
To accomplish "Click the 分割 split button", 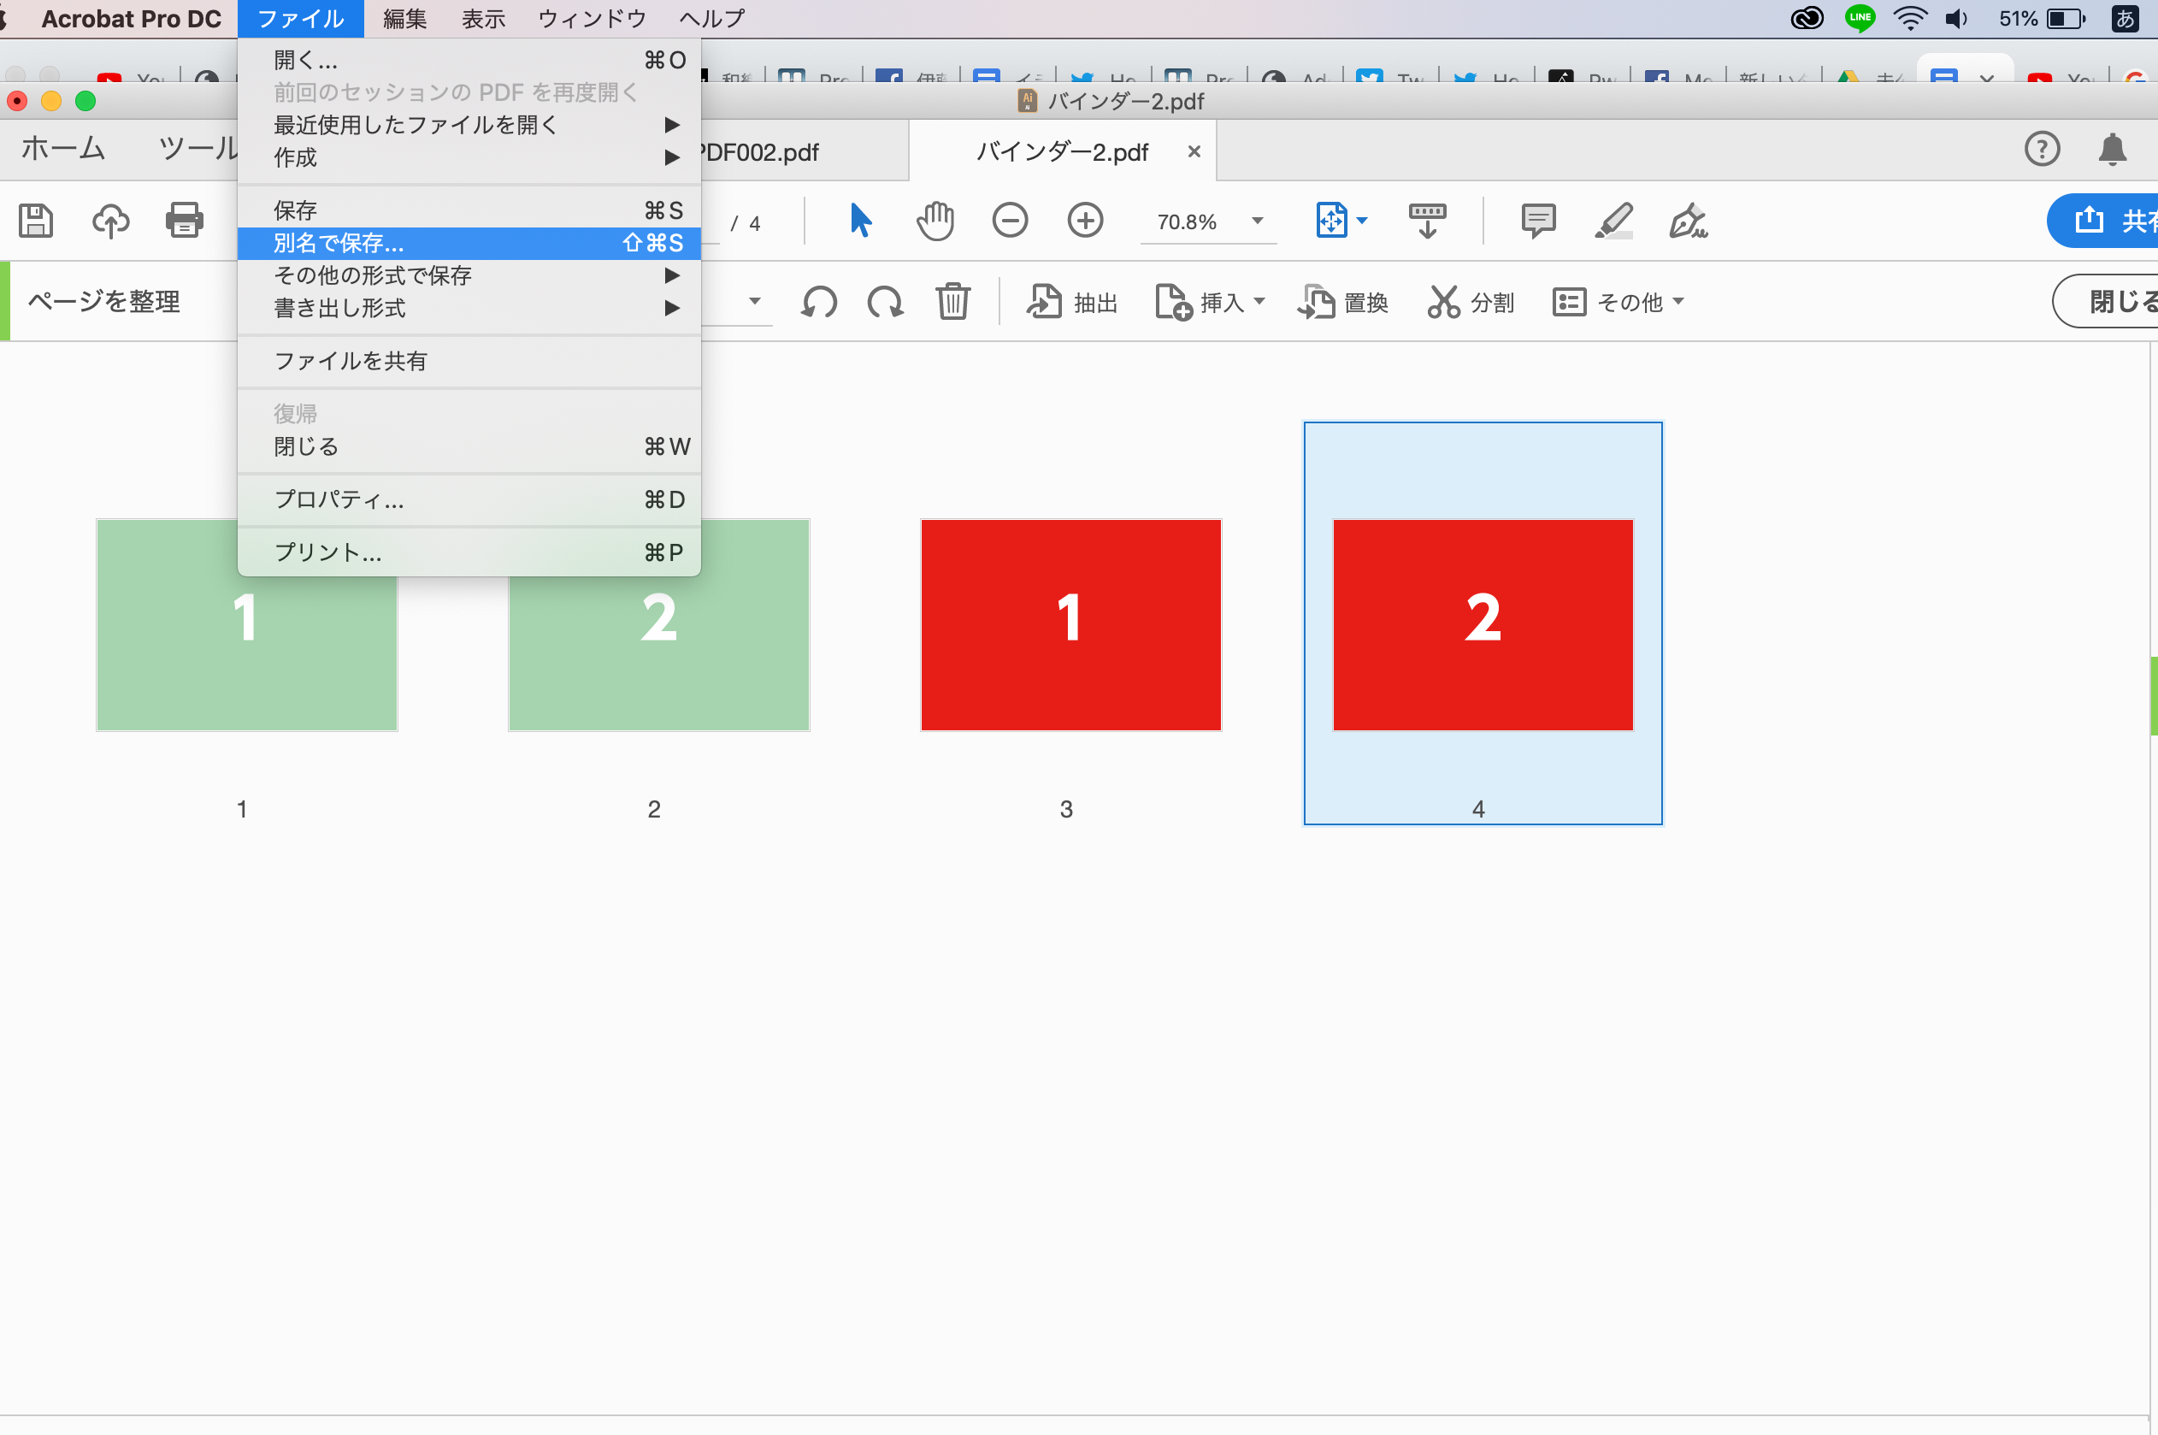I will [1470, 301].
